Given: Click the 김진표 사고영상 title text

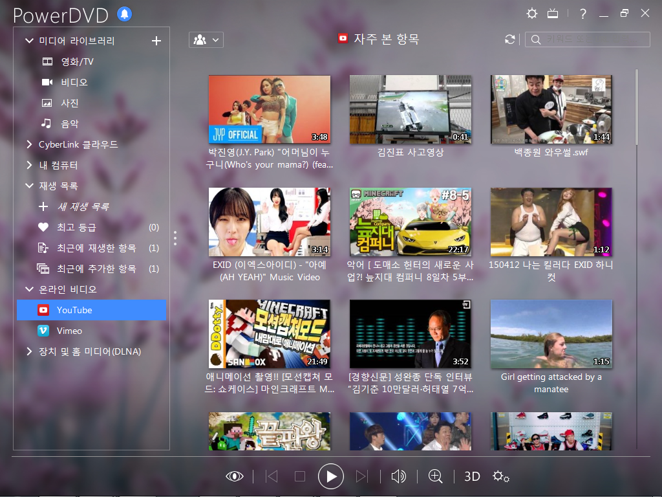Looking at the screenshot, I should (x=411, y=153).
